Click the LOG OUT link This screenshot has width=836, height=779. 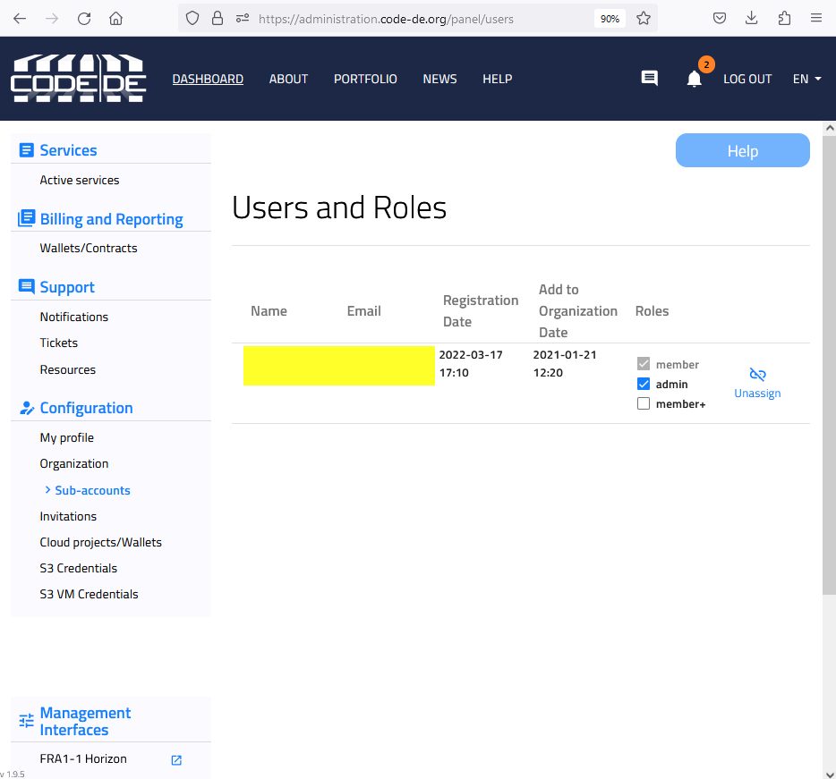747,79
